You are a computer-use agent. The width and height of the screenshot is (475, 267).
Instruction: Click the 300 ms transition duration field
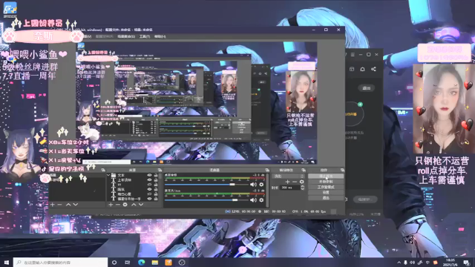[x=290, y=188]
